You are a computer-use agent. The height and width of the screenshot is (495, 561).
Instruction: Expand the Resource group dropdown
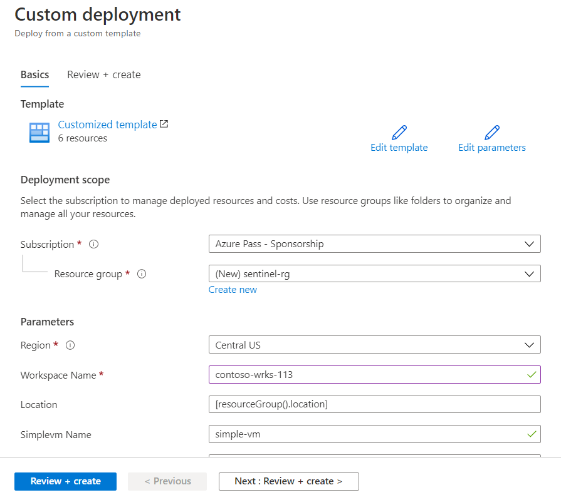point(374,273)
